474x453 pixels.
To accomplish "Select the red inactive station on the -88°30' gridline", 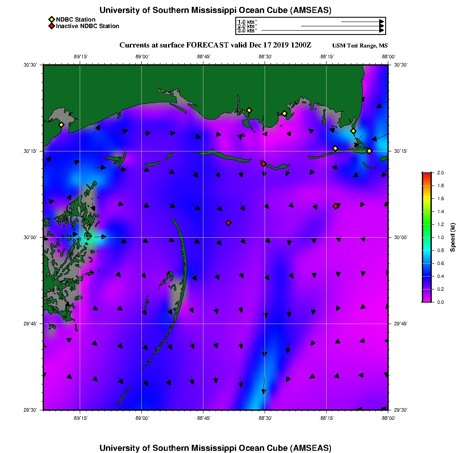I will tap(263, 164).
